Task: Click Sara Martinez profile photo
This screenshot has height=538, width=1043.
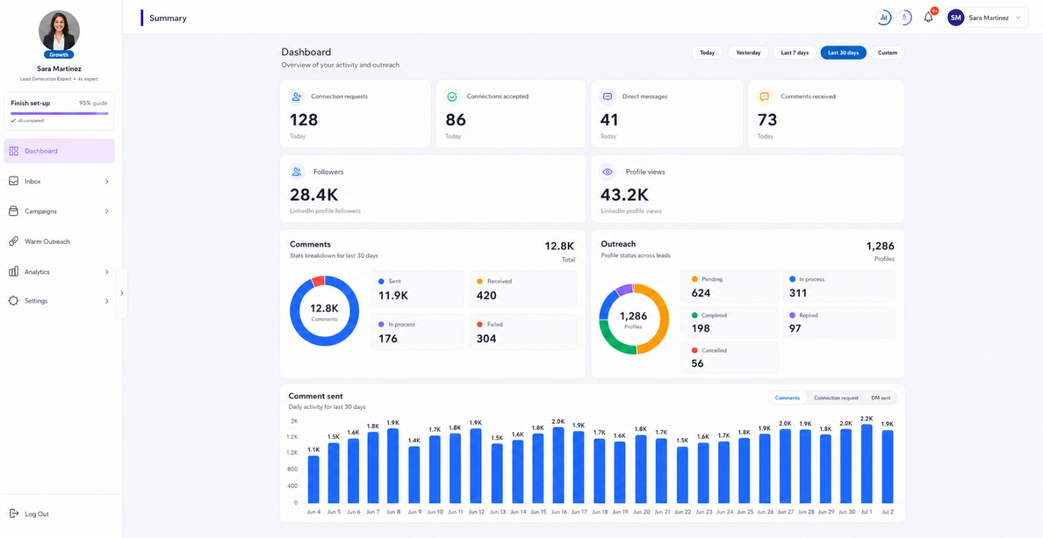Action: point(59,31)
